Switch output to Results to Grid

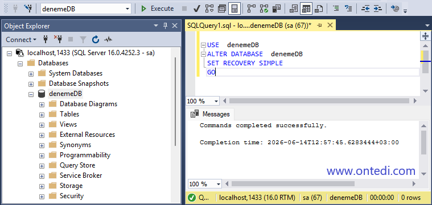306,9
